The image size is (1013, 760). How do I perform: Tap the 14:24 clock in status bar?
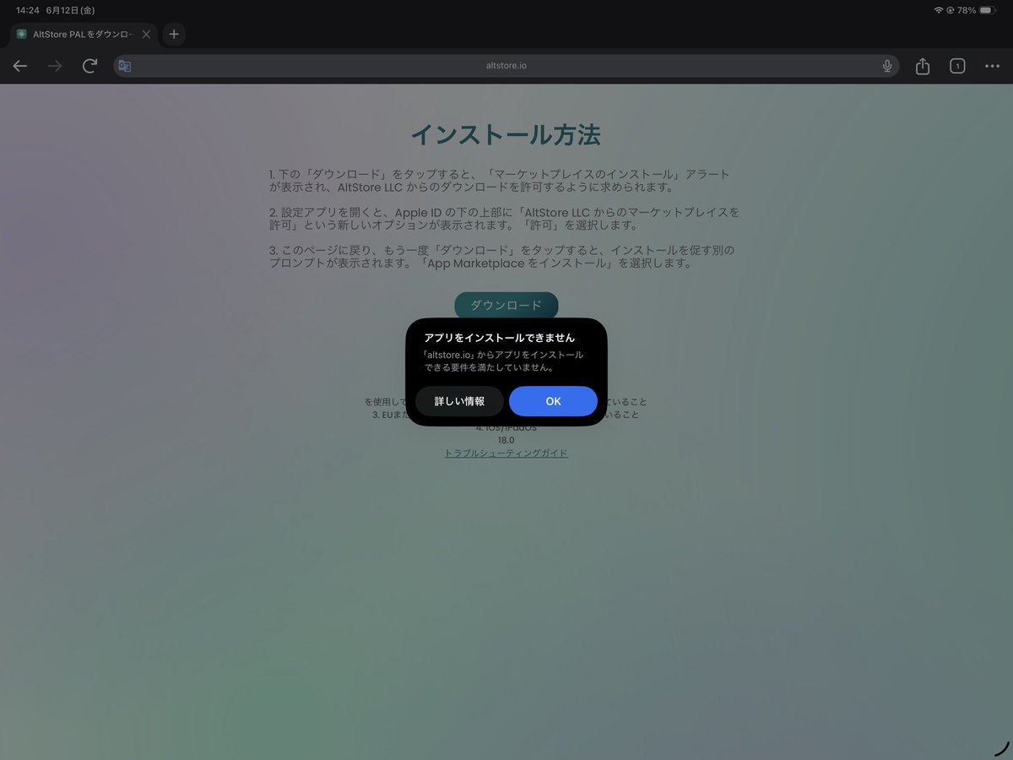[28, 10]
